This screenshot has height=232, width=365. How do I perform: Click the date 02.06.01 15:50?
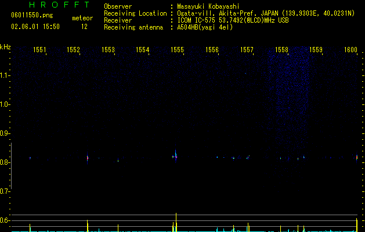[x=35, y=27]
